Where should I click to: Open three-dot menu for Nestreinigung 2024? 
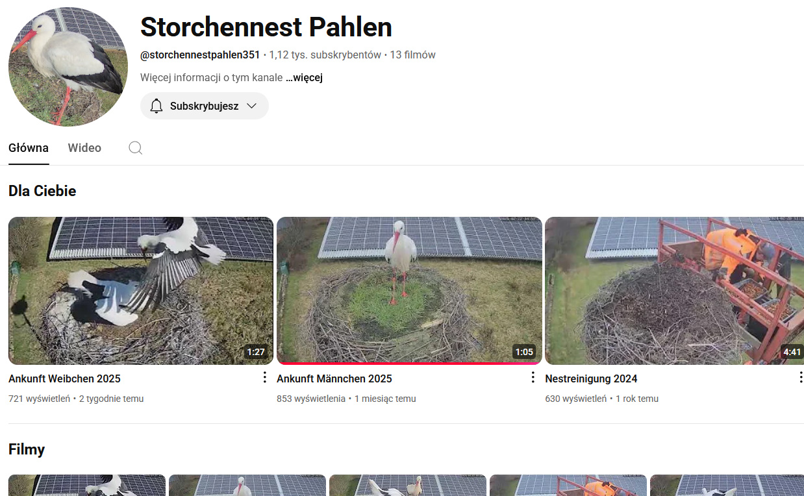[x=800, y=377]
